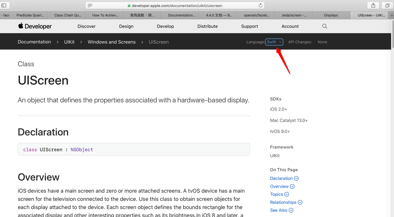Jump to See Also section link
The width and height of the screenshot is (394, 217).
pyautogui.click(x=279, y=210)
